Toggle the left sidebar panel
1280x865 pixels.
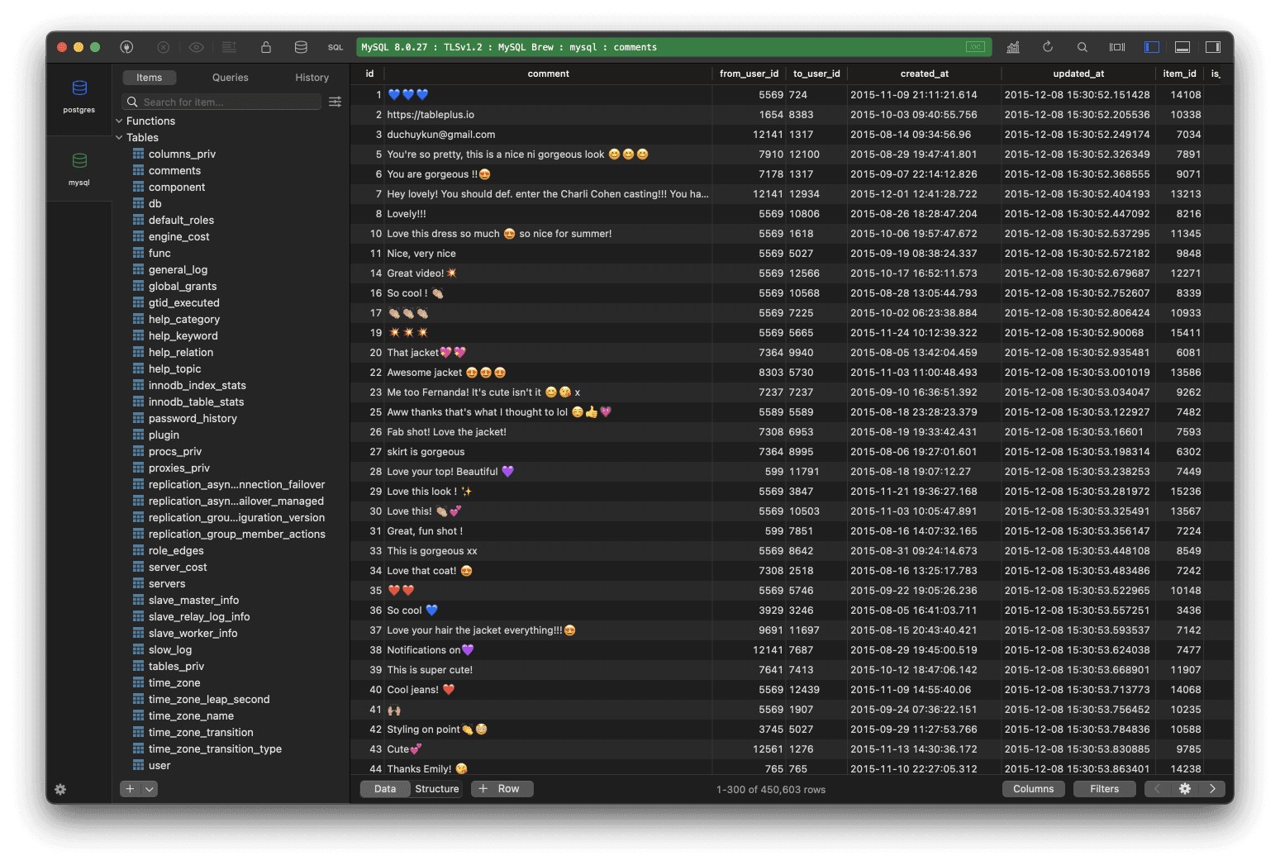pyautogui.click(x=1152, y=47)
